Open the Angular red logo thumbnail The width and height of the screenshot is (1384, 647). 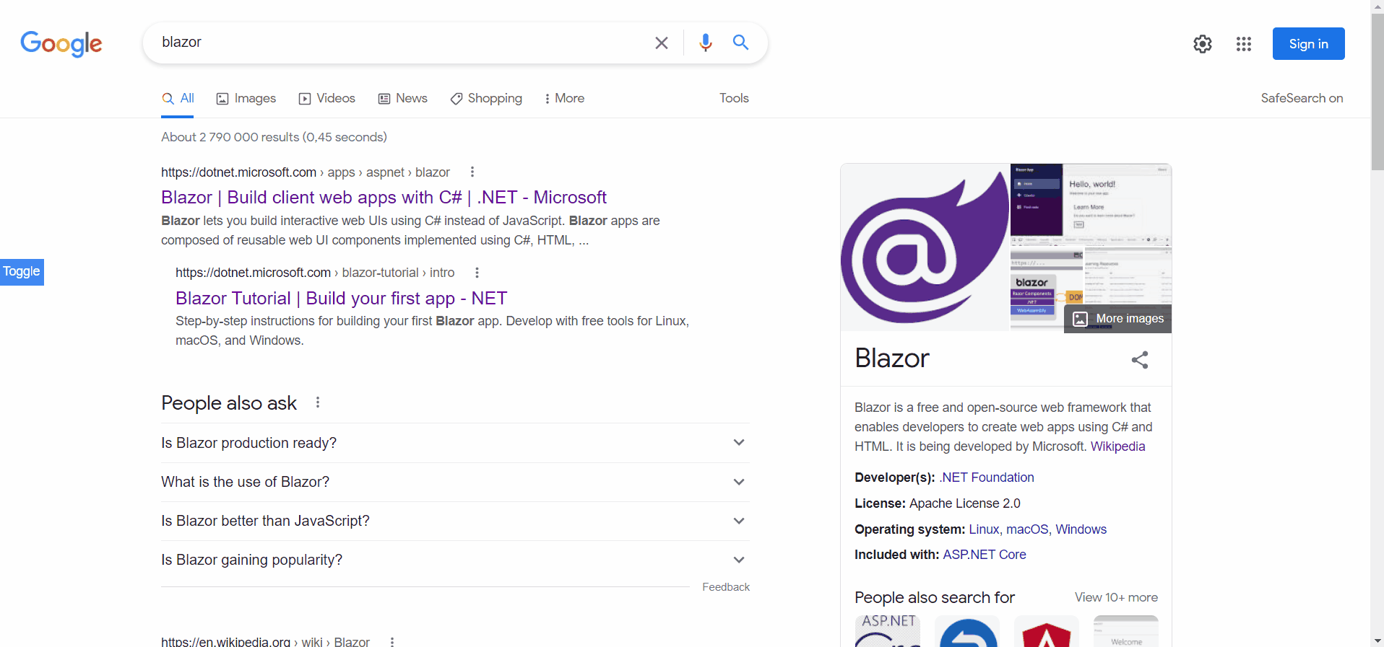pyautogui.click(x=1047, y=631)
